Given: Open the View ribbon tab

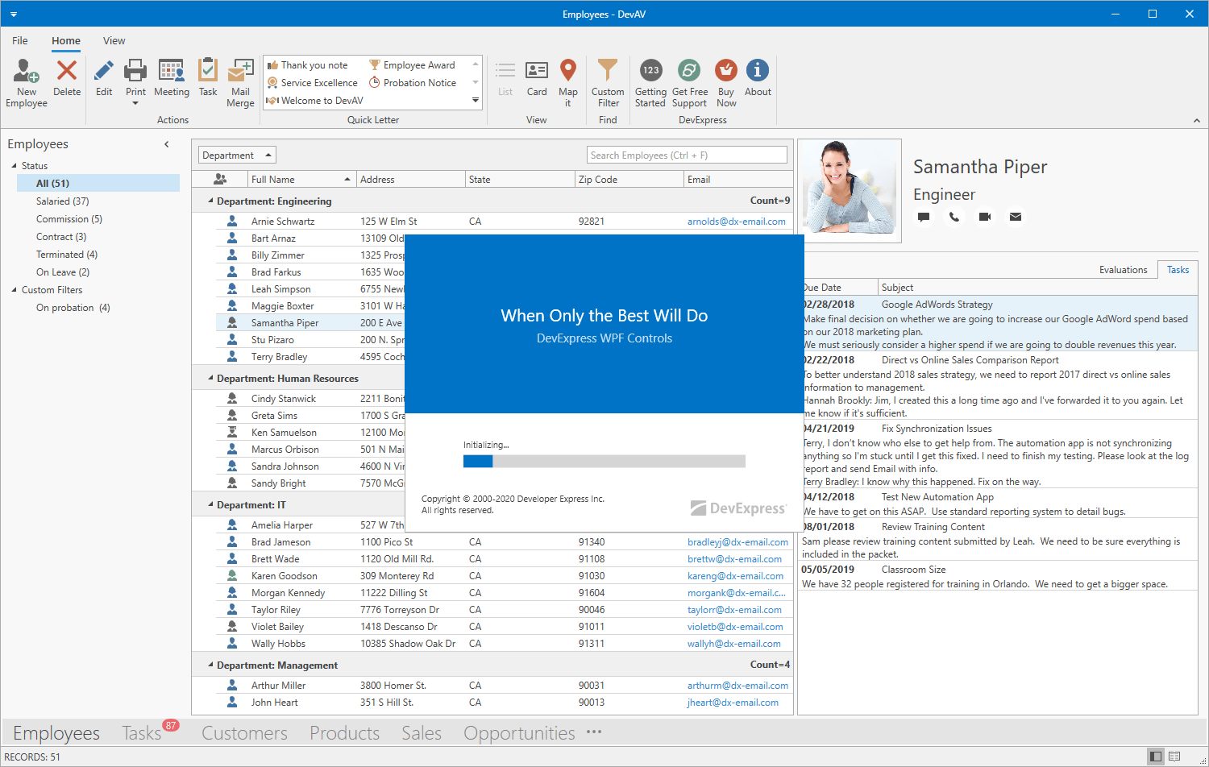Looking at the screenshot, I should point(114,41).
